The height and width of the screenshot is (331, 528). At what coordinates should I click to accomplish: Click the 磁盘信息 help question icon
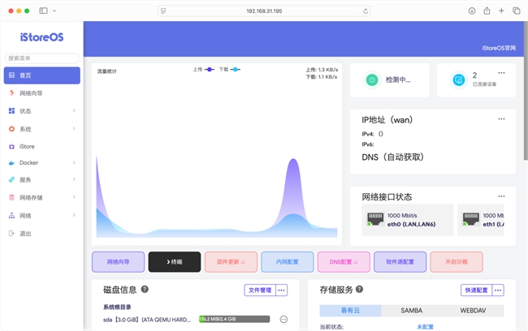[145, 290]
